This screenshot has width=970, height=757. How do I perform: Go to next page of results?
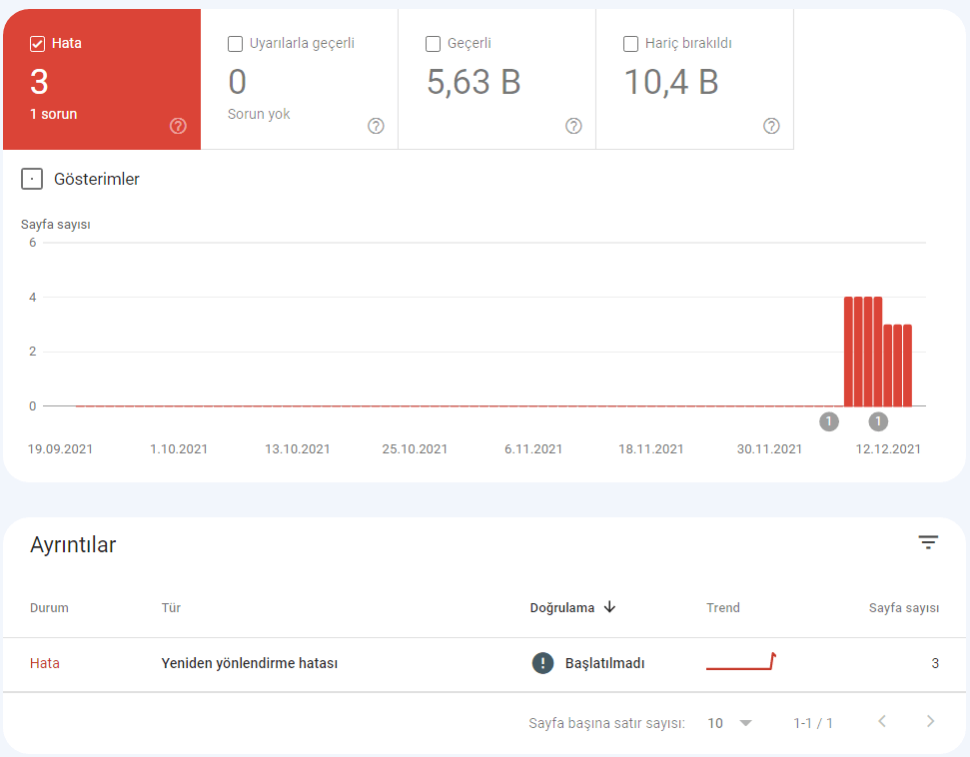[930, 722]
